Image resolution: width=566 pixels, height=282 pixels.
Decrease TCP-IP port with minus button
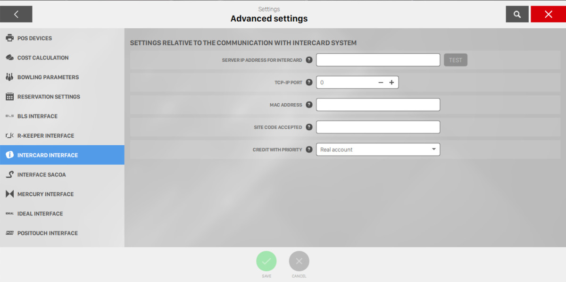click(x=381, y=83)
